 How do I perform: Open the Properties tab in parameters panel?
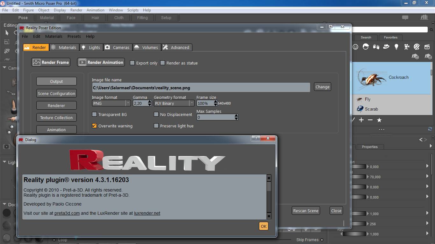pos(369,147)
